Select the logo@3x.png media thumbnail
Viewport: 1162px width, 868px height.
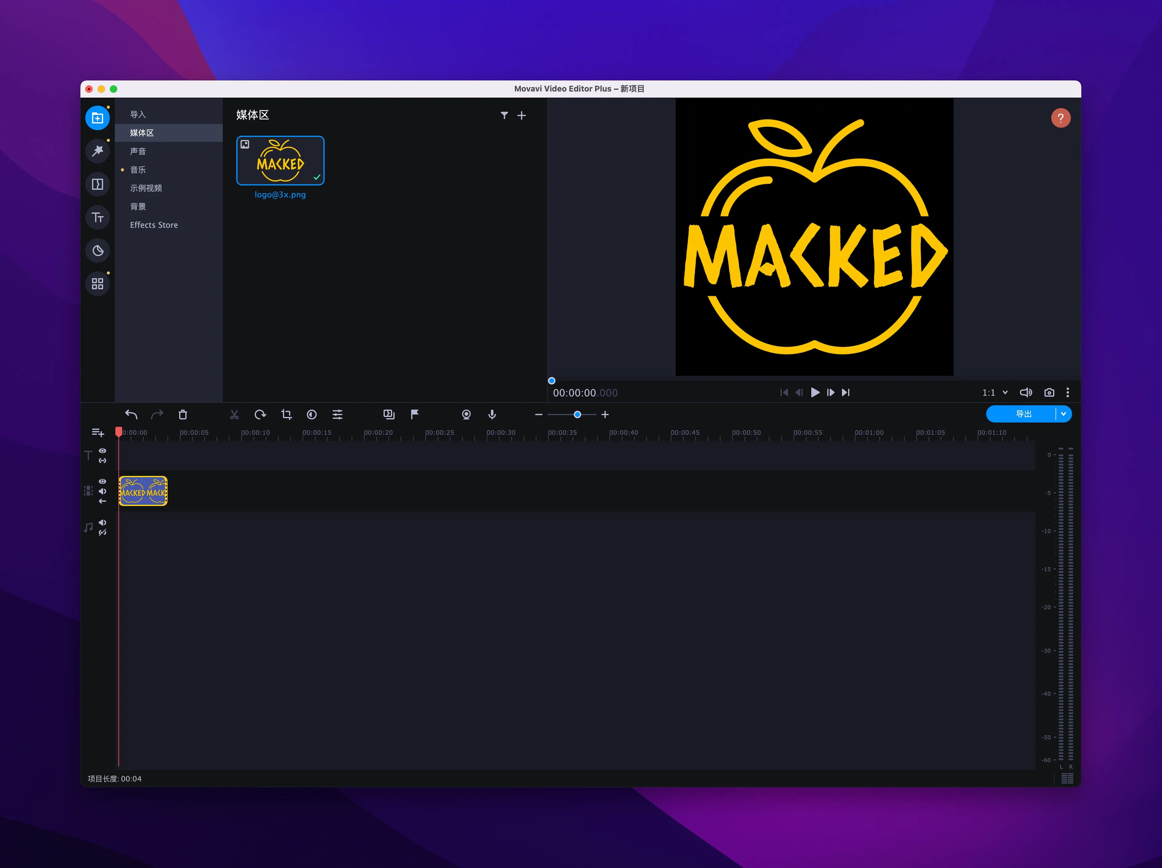[280, 160]
